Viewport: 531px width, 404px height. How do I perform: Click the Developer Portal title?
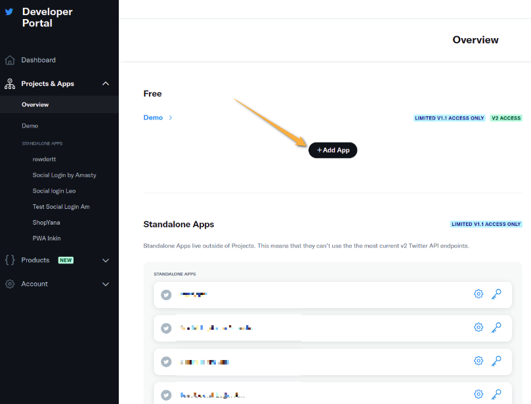pos(47,17)
